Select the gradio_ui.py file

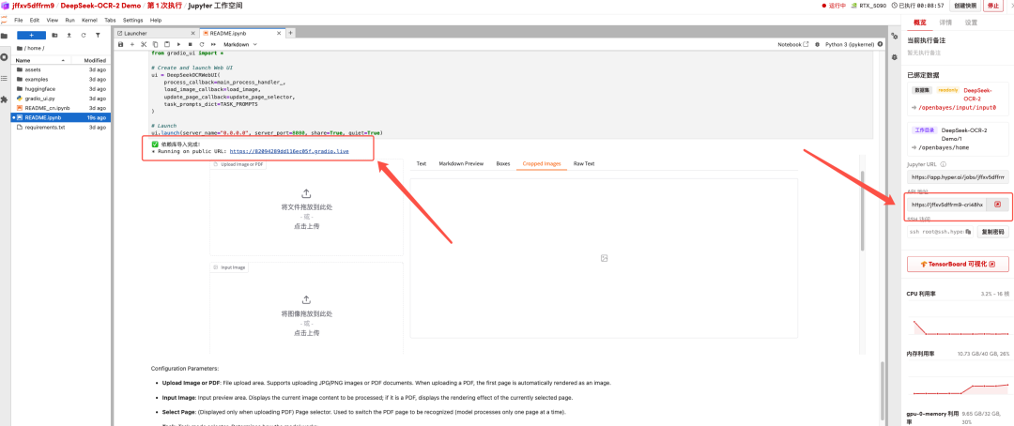pos(61,99)
